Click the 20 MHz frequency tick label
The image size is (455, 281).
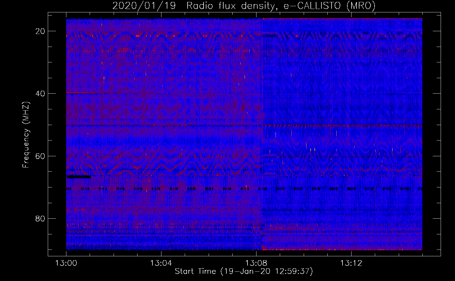click(40, 31)
